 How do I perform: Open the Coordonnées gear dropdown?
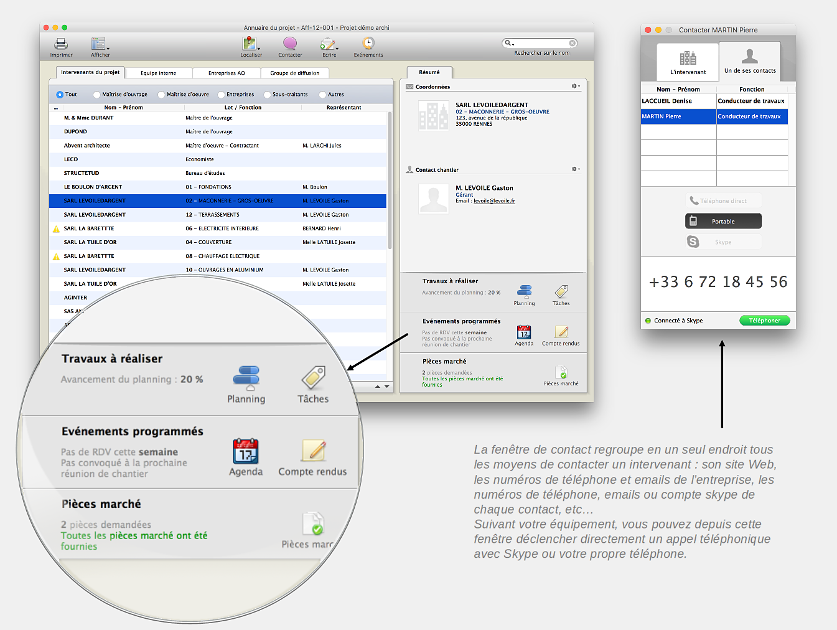pos(576,86)
